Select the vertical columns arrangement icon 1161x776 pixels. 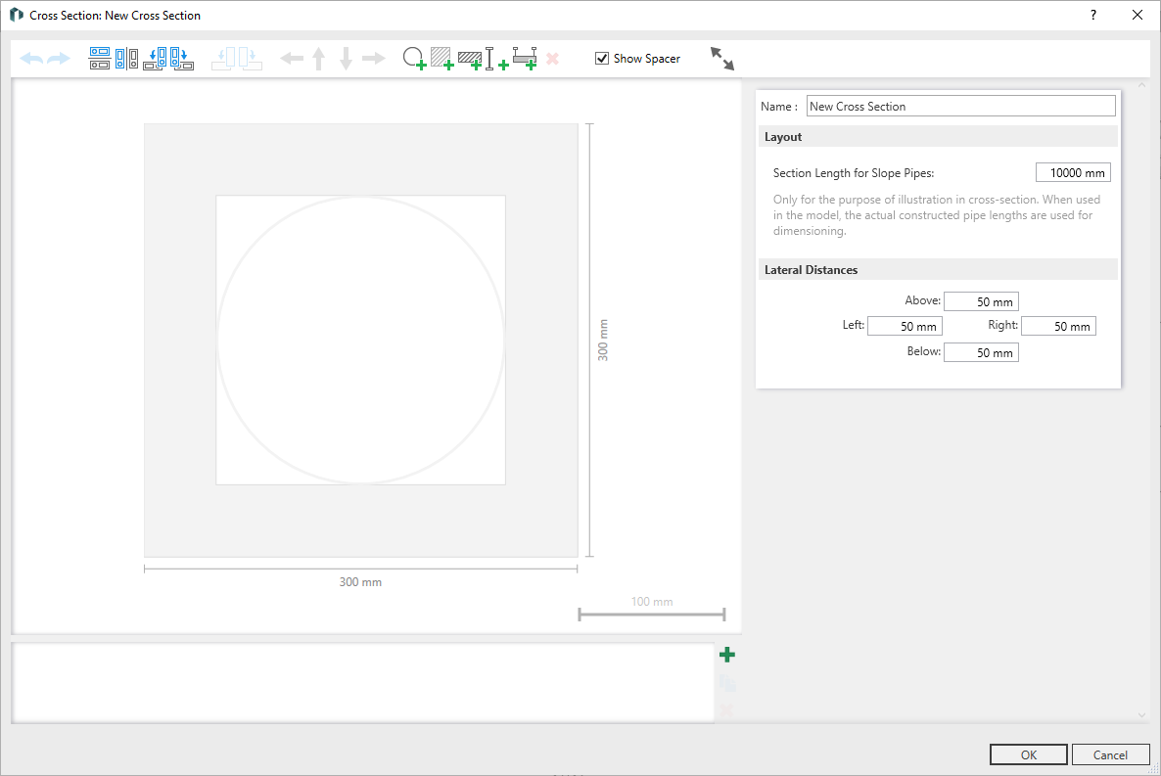coord(126,59)
